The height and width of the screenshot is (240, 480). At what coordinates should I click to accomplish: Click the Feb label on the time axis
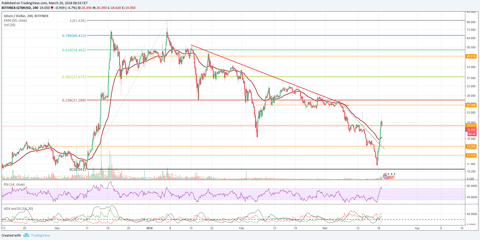click(x=242, y=228)
